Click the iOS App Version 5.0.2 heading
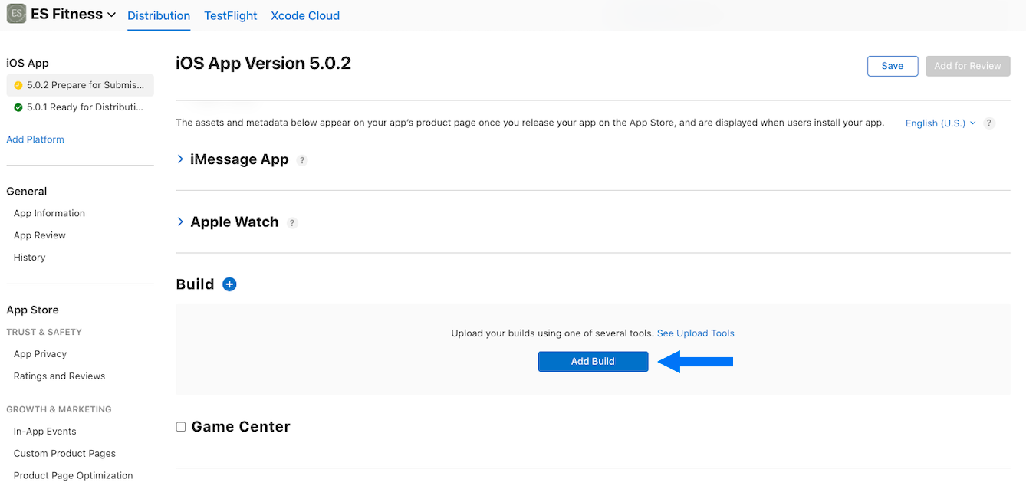Screen dimensions: 1026x489 (x=264, y=64)
